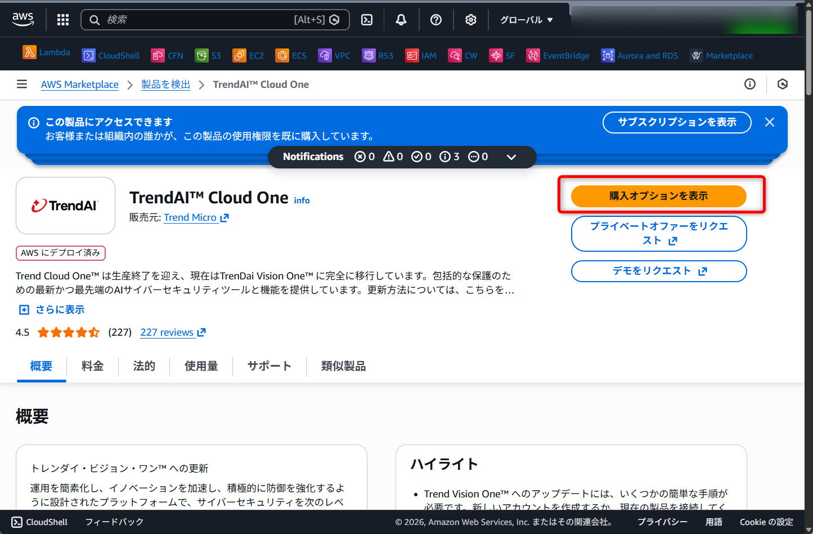Expand the グローバル region dropdown

click(x=527, y=20)
